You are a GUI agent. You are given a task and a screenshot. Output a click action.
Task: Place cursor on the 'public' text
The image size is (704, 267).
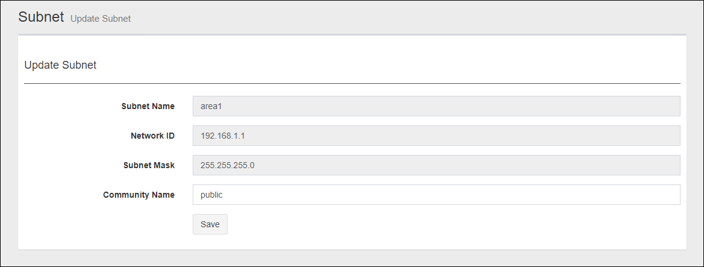click(x=212, y=195)
